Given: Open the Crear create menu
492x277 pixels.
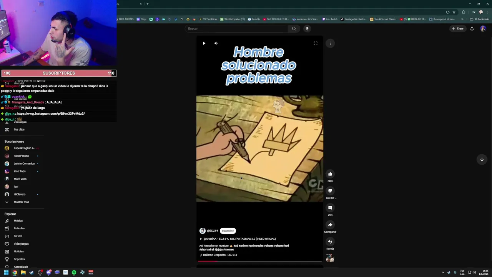Looking at the screenshot, I should coord(458,28).
